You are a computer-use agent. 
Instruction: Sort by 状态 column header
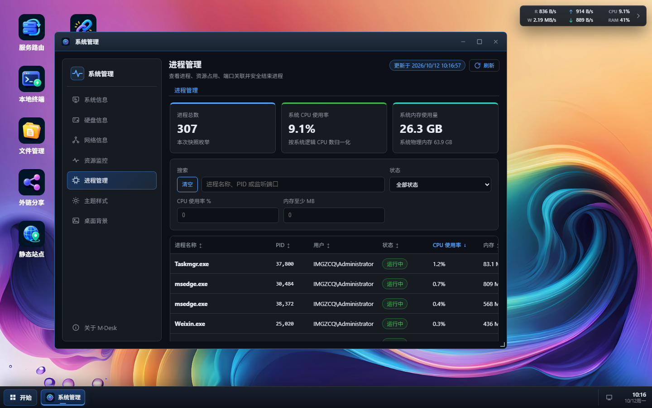click(391, 245)
